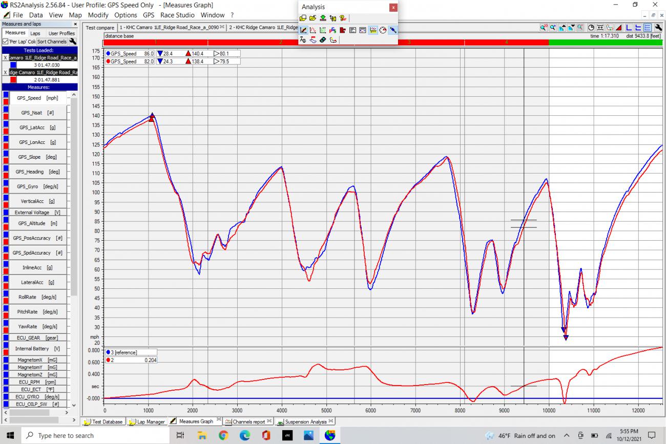The image size is (666, 444).
Task: Toggle the blue box for VerticalAcc measure
Action: (x=6, y=198)
